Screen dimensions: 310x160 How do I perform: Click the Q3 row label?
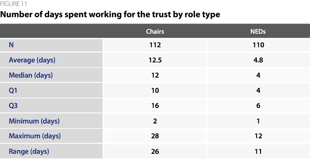tap(13, 106)
